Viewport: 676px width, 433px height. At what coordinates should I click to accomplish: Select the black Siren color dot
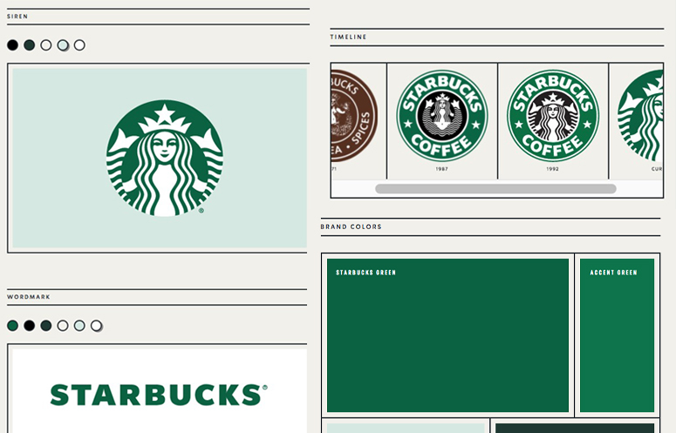12,44
